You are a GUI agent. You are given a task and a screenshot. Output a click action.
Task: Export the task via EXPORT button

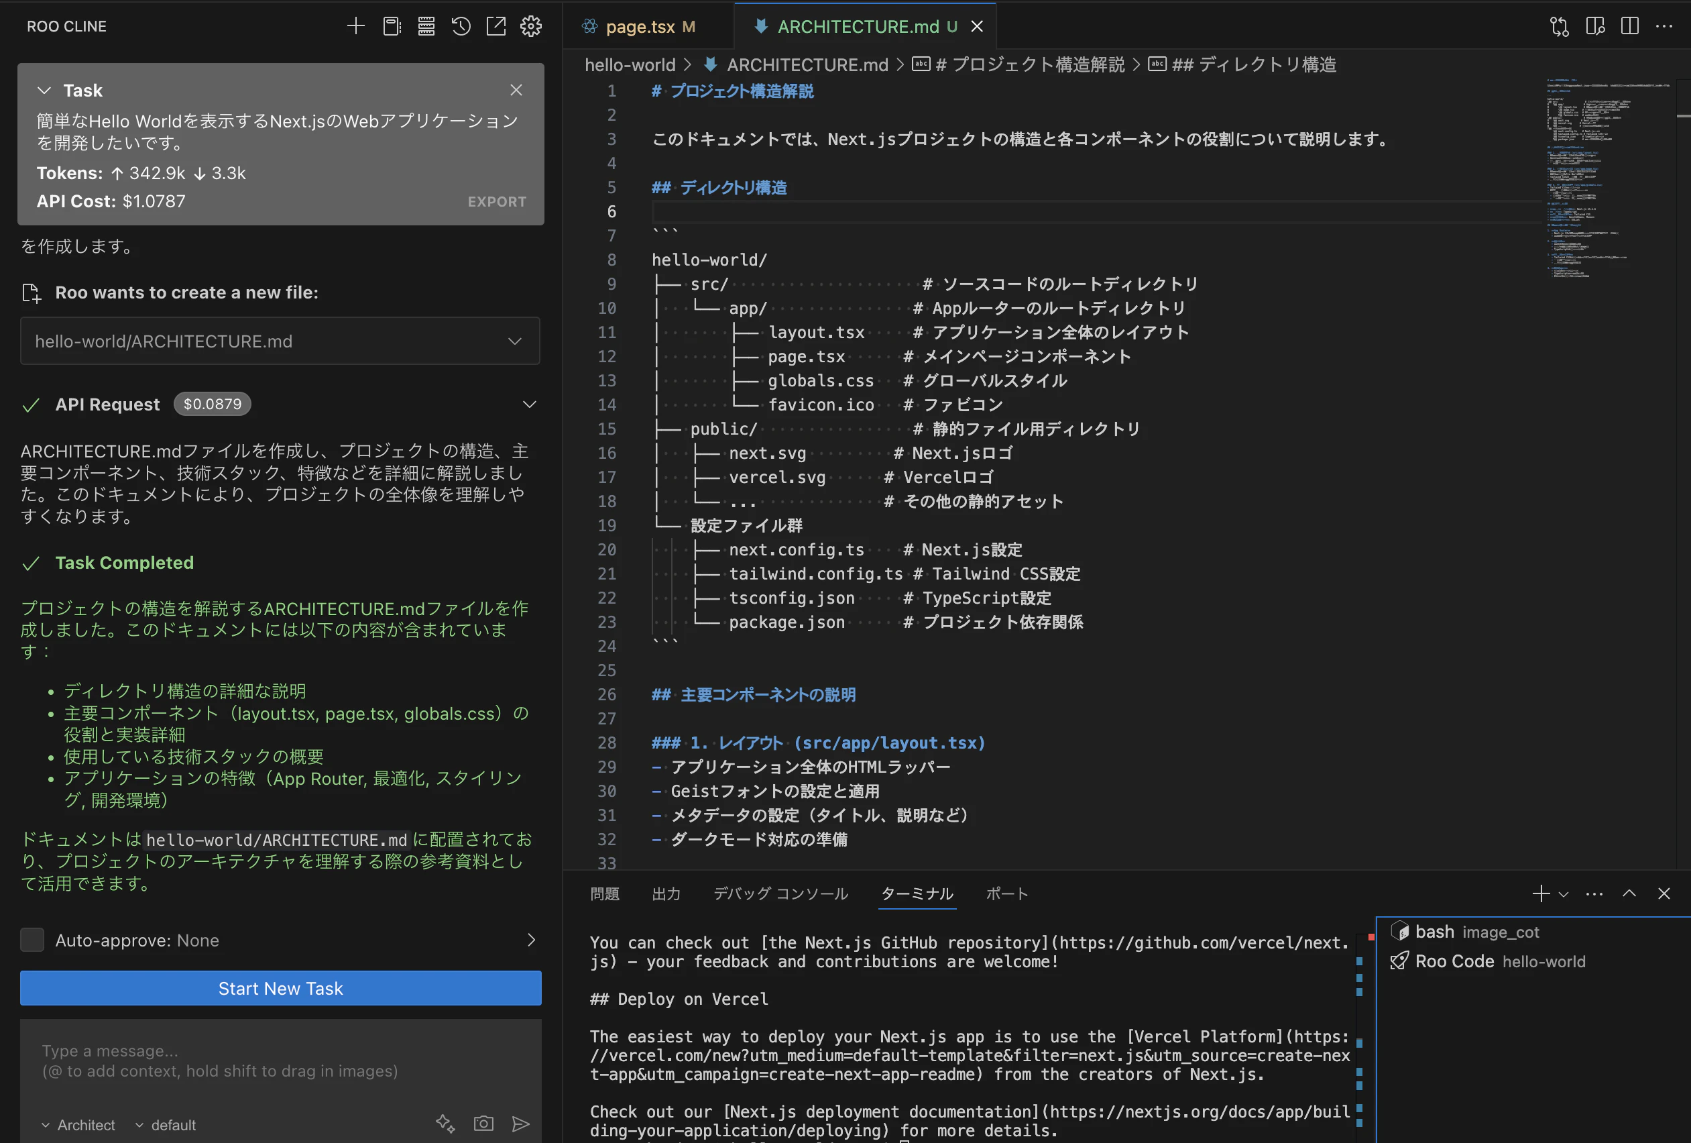point(497,202)
